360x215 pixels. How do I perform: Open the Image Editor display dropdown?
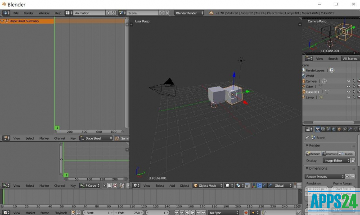pyautogui.click(x=336, y=161)
